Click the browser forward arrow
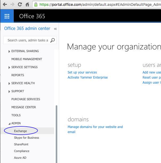 pos(12,5)
